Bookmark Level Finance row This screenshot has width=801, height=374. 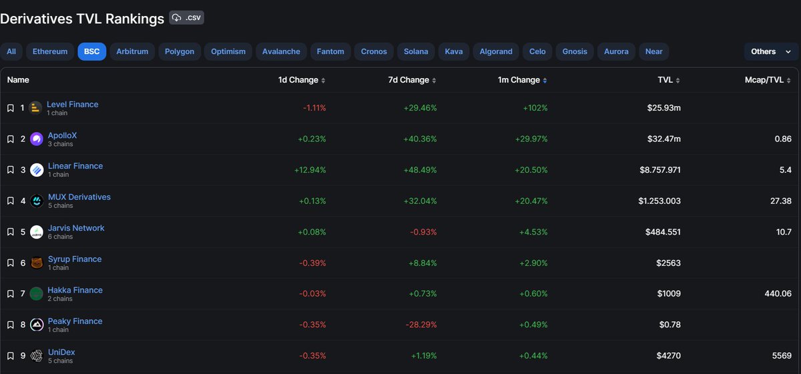(11, 108)
